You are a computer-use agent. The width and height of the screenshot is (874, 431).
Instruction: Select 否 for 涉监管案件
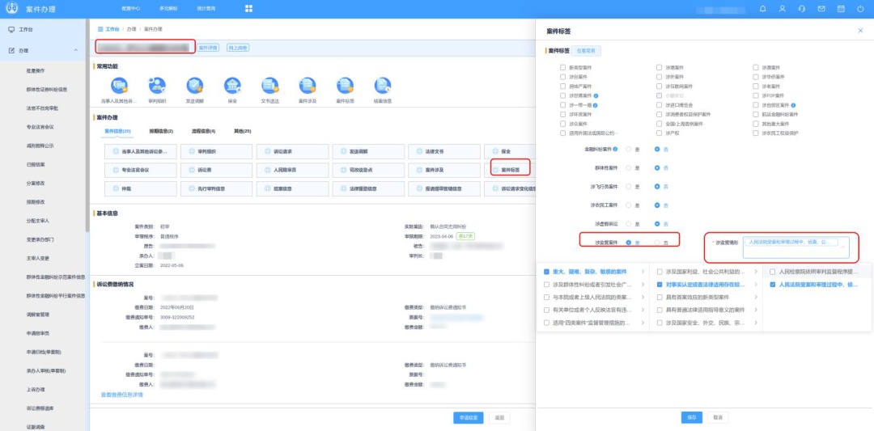pos(657,242)
